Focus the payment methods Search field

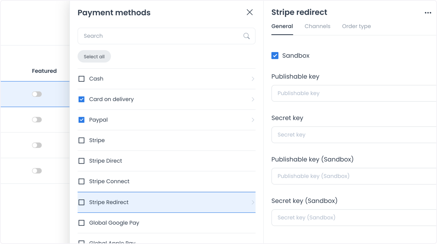pos(166,36)
